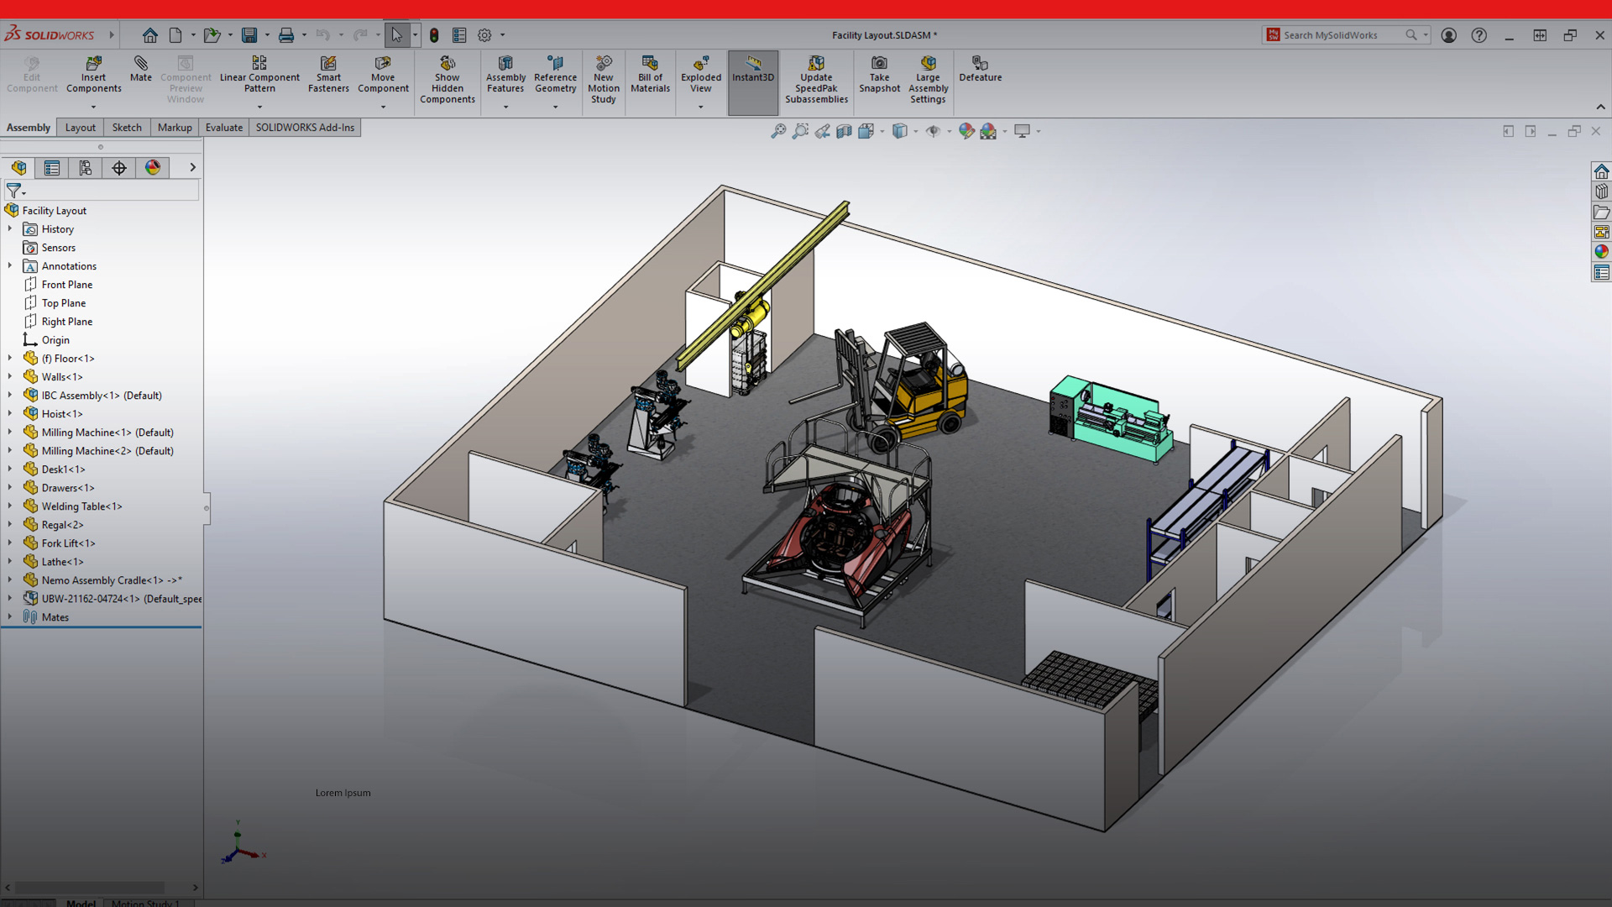Image resolution: width=1612 pixels, height=907 pixels.
Task: Click Previous View icon
Action: coord(822,131)
